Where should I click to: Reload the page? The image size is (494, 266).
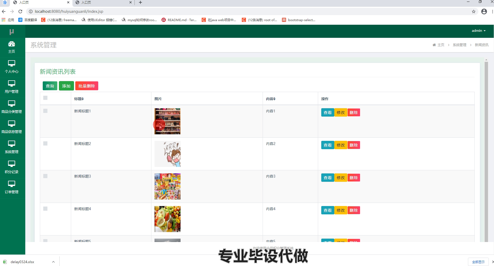pos(20,11)
